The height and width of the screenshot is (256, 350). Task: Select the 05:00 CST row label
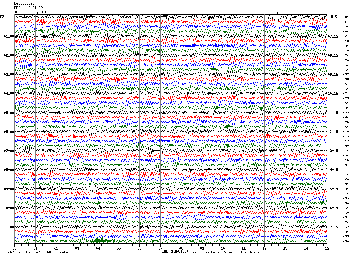tap(9, 113)
